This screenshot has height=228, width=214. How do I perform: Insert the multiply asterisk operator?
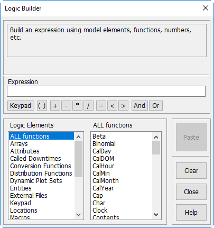coord(77,106)
